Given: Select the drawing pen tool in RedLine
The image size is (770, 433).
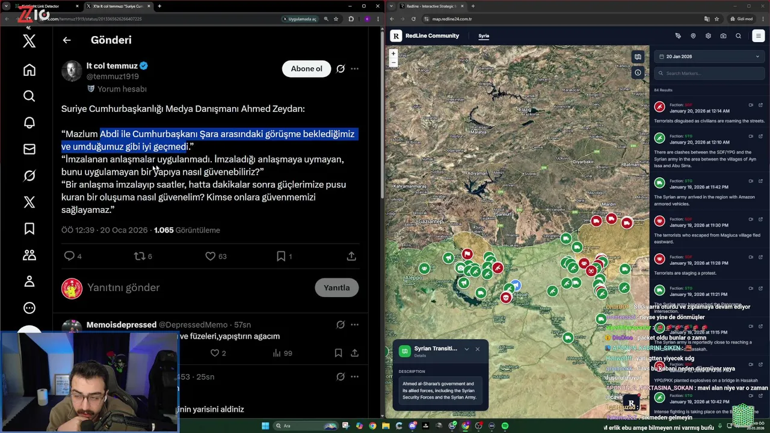Looking at the screenshot, I should (x=678, y=36).
